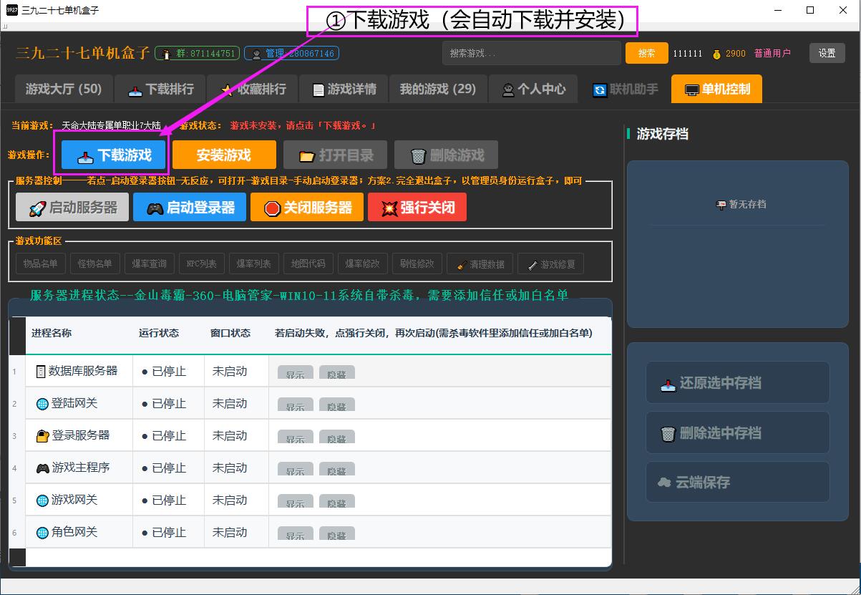Click the 搜索游戏 search input field
The height and width of the screenshot is (595, 861).
coord(531,54)
